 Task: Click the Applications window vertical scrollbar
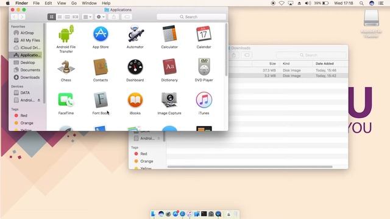(226, 50)
